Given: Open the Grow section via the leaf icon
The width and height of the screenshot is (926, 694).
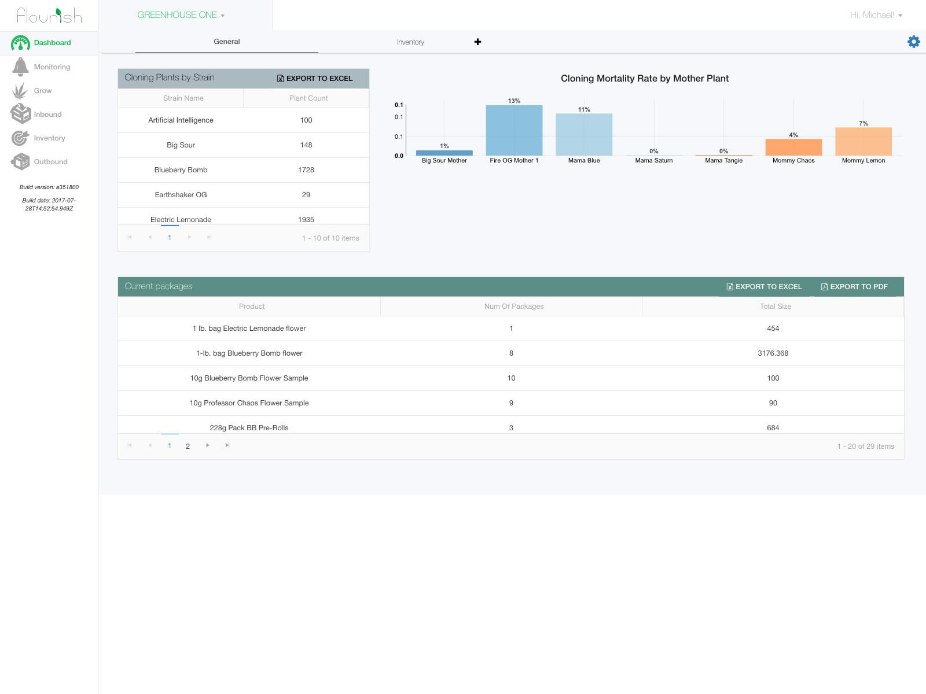Looking at the screenshot, I should click(21, 90).
